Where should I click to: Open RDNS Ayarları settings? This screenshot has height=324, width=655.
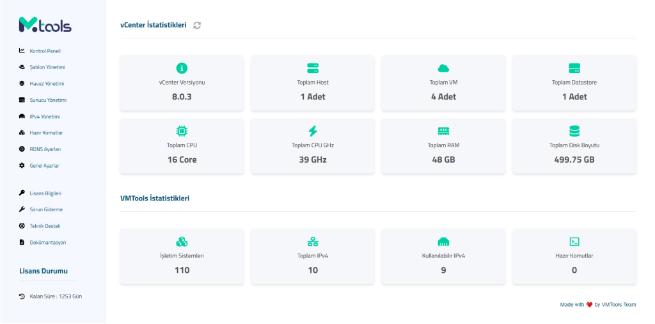pyautogui.click(x=45, y=149)
